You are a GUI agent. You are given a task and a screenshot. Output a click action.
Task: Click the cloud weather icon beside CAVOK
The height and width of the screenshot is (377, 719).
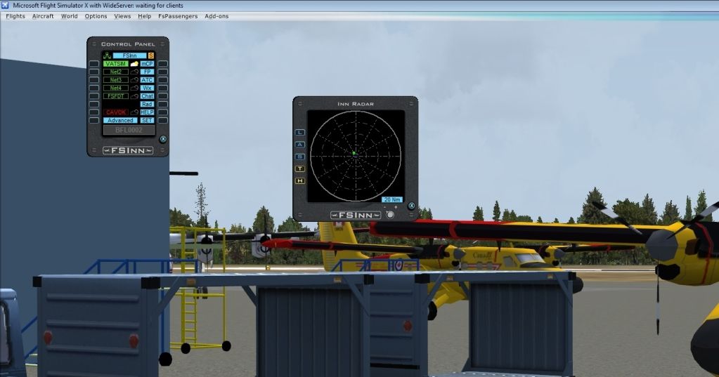tap(134, 112)
